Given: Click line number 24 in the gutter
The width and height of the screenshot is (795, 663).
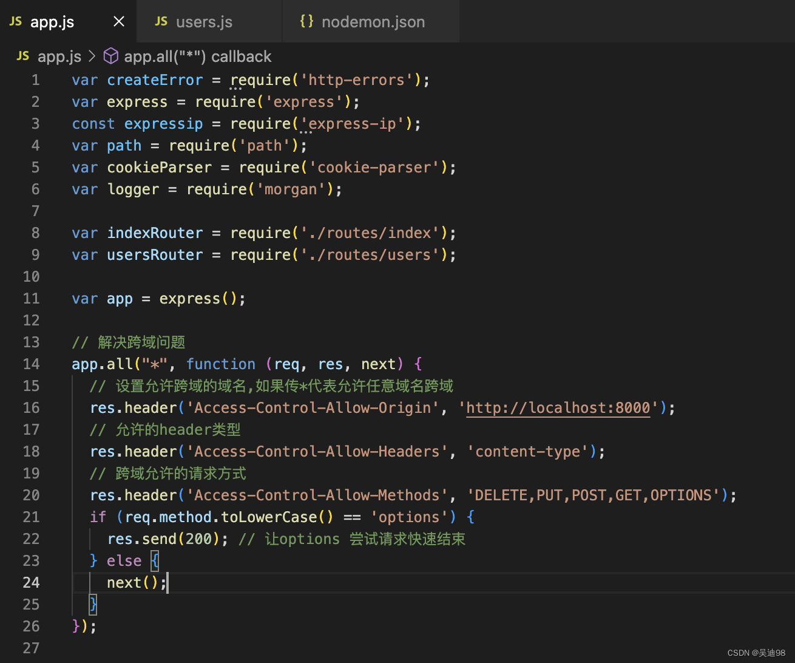Looking at the screenshot, I should 31,583.
